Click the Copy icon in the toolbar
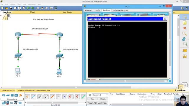Screen dimensions: 189x106 click(x=19, y=8)
